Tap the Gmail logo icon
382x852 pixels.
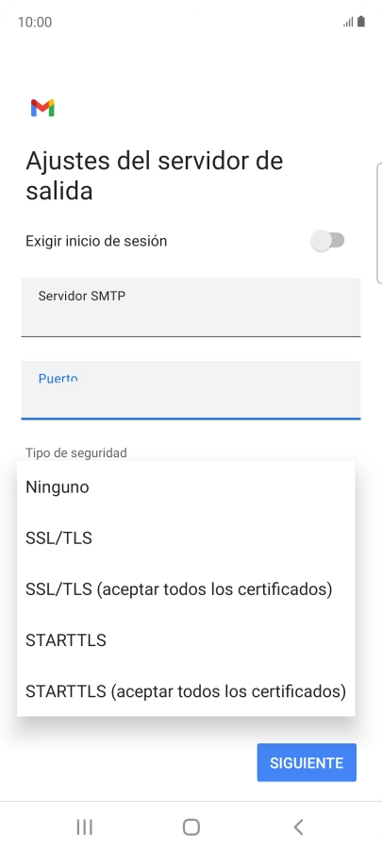42,108
